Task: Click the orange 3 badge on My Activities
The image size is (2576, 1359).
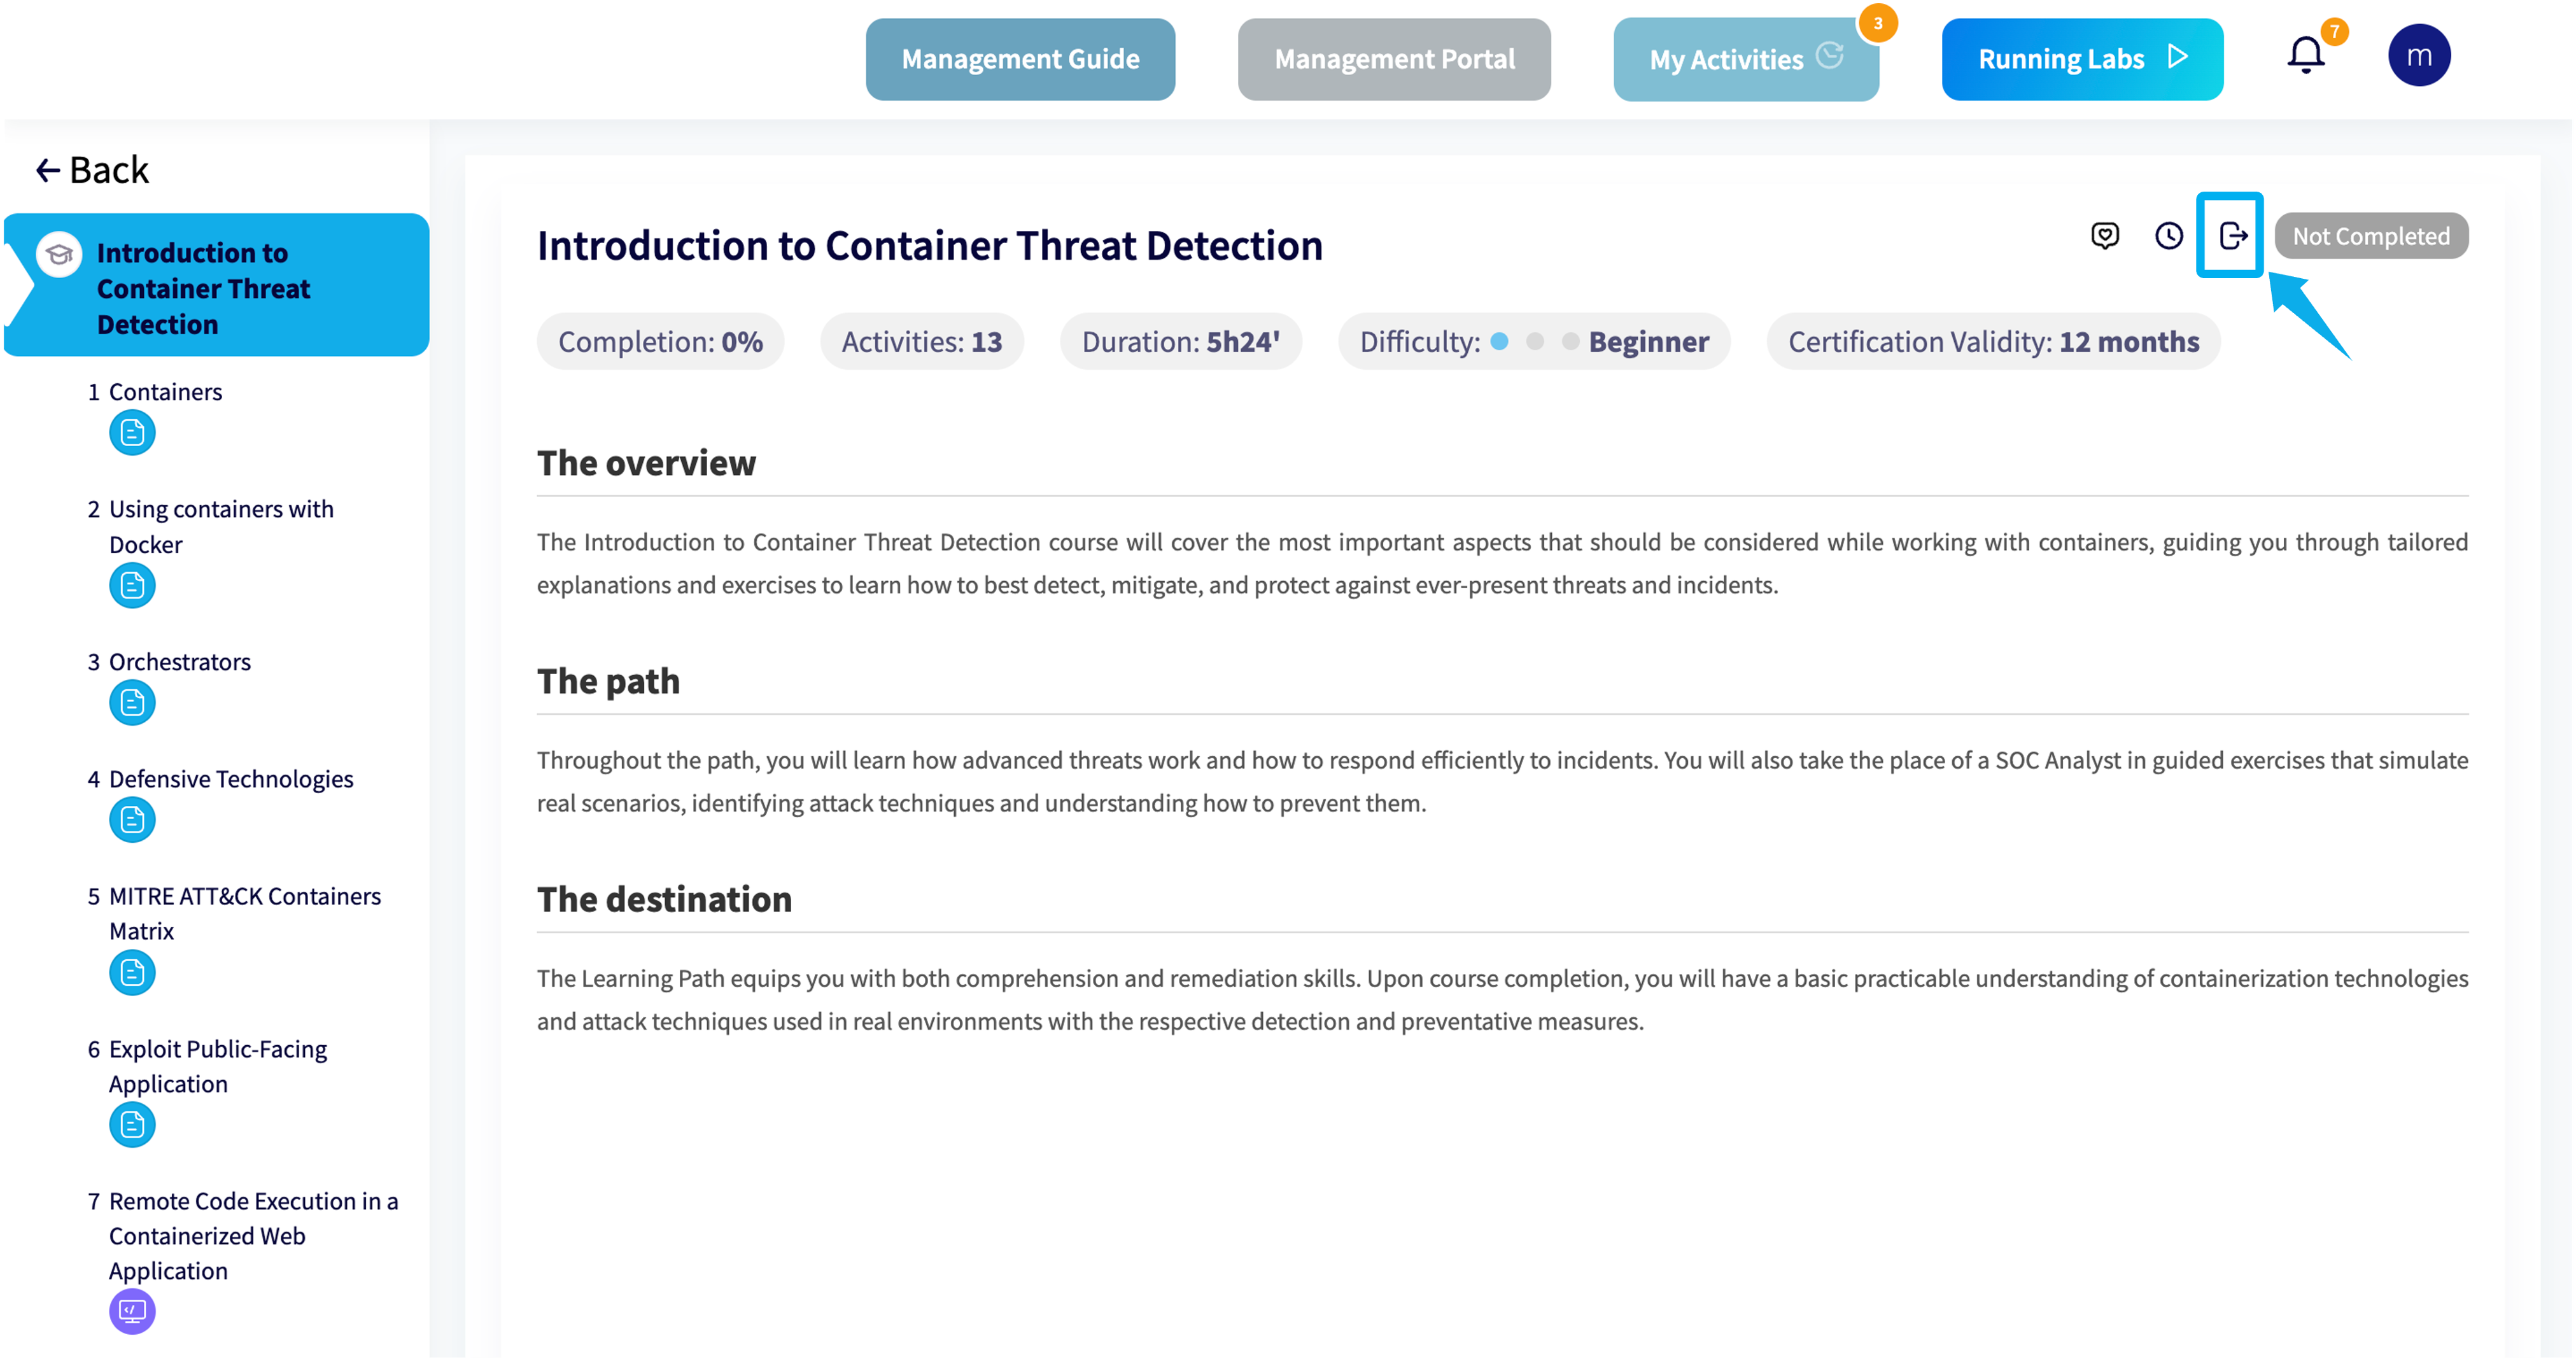Action: coord(1878,23)
